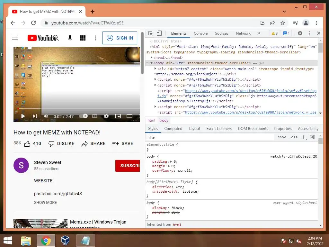Open File Explorer from taskbar
The height and width of the screenshot is (247, 329).
(26, 241)
